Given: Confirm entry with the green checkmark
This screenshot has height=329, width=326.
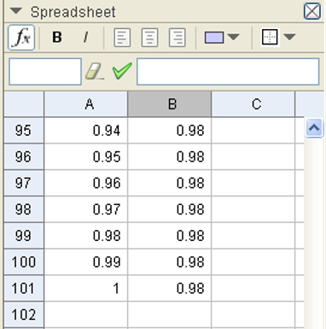Looking at the screenshot, I should tap(122, 71).
